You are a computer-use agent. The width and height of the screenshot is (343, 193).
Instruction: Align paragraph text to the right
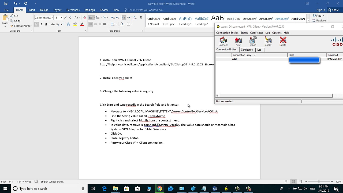click(x=100, y=24)
